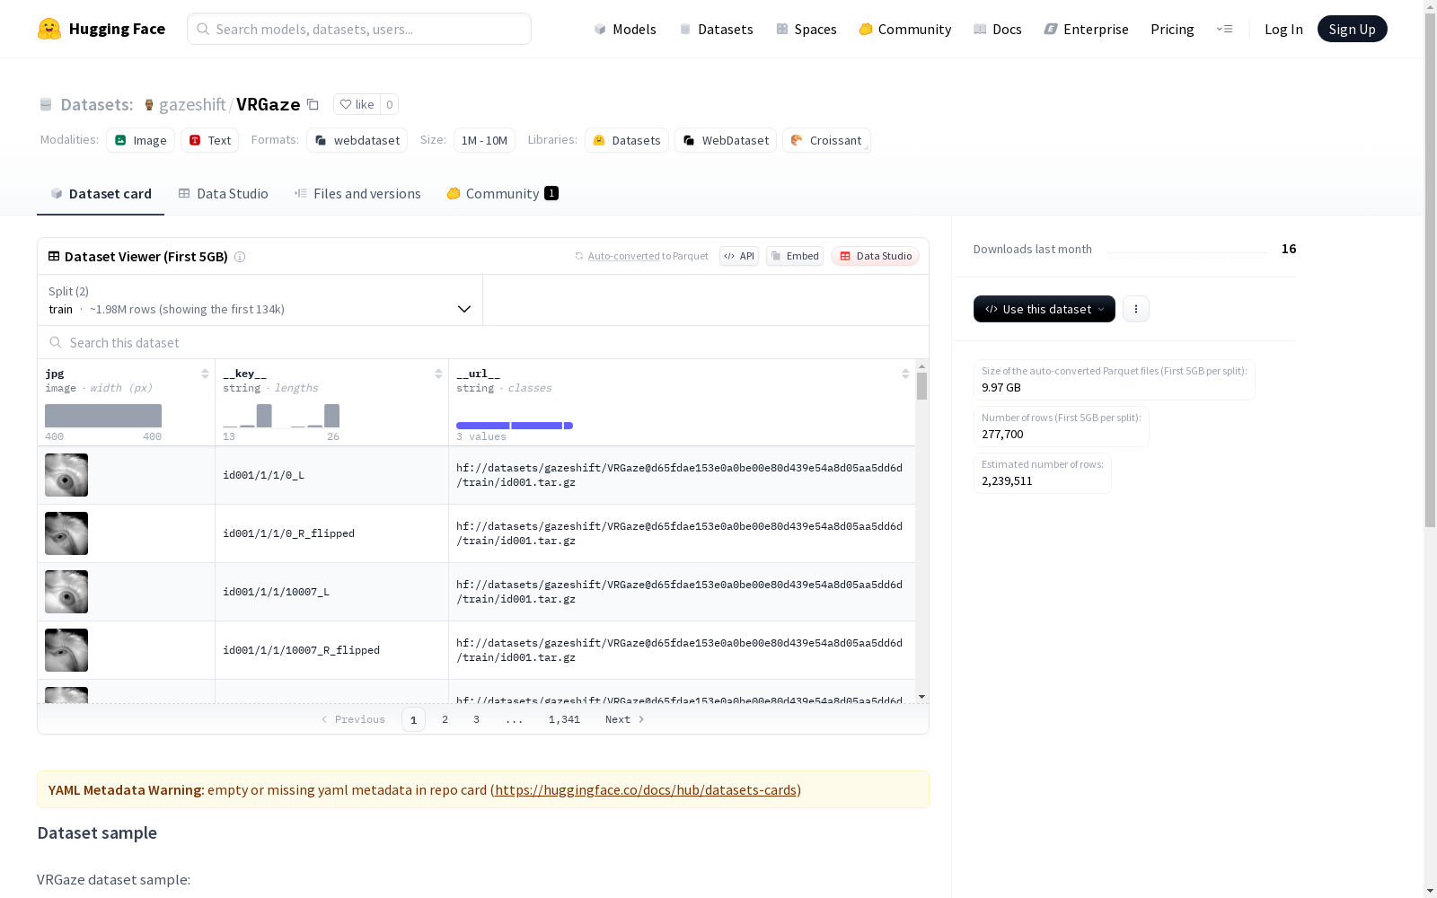This screenshot has height=898, width=1437.
Task: Open the more options kebab button
Action: [1136, 309]
